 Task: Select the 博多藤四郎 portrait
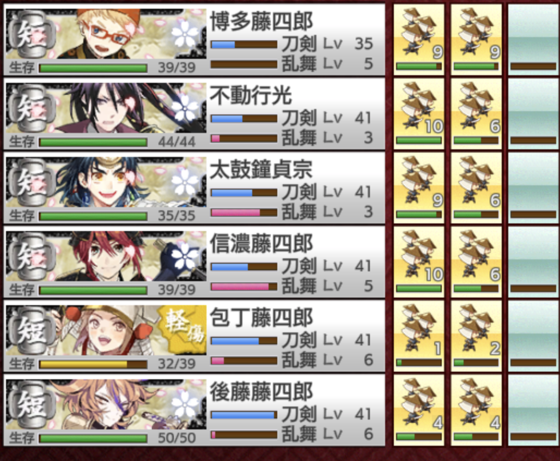tap(106, 34)
